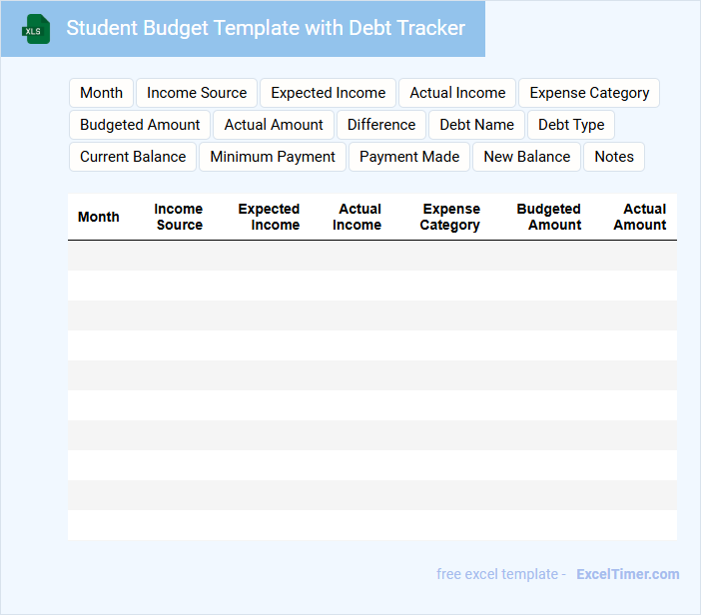Select the Month tag
Image resolution: width=701 pixels, height=615 pixels.
coord(101,93)
